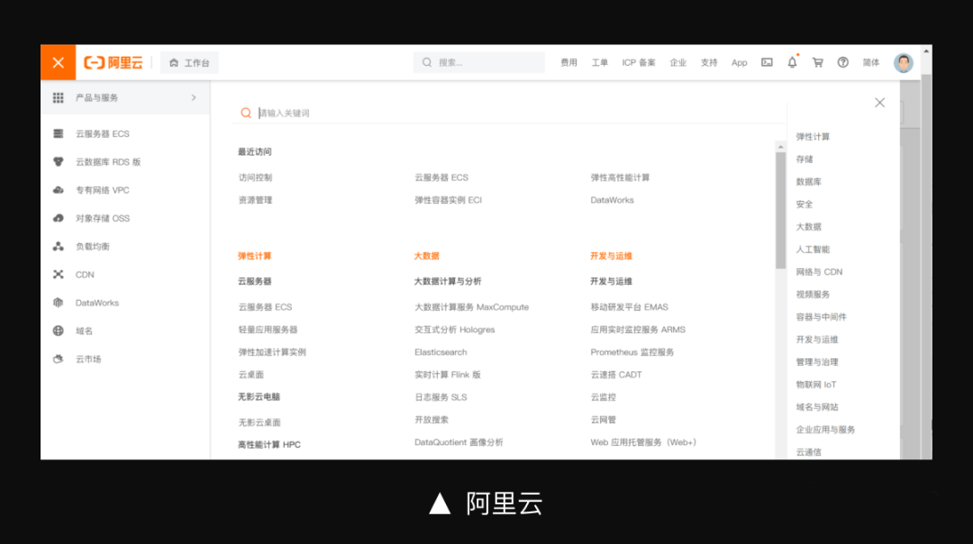Open 交互式分析 Hologres link
Viewport: 973px width, 544px height.
(x=455, y=330)
